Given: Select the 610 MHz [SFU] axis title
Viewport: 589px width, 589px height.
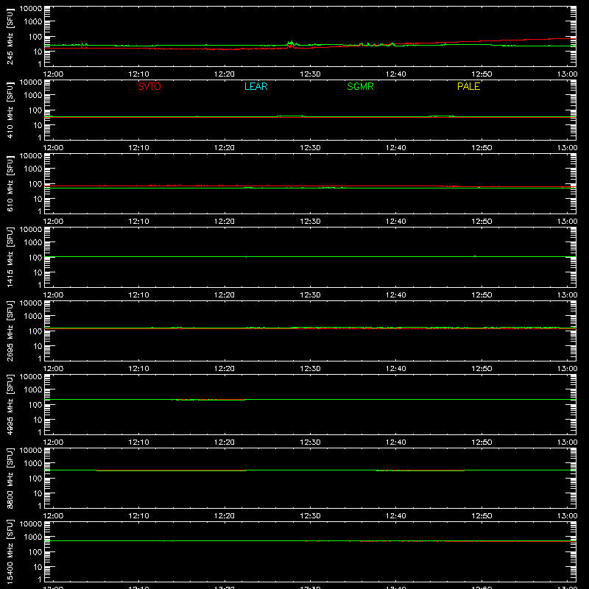Looking at the screenshot, I should pos(10,183).
